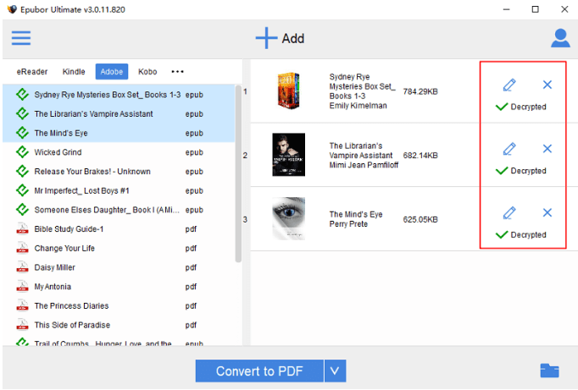Open the user account profile icon
Screen dimensions: 578x390
[560, 38]
